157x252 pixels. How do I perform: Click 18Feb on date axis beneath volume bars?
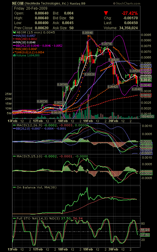click(63, 121)
